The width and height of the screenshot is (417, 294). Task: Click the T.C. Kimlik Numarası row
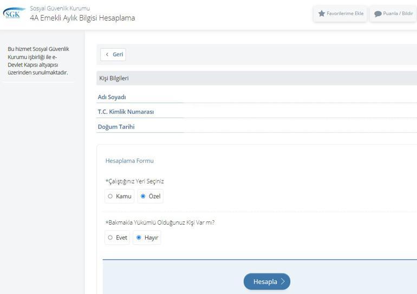126,112
